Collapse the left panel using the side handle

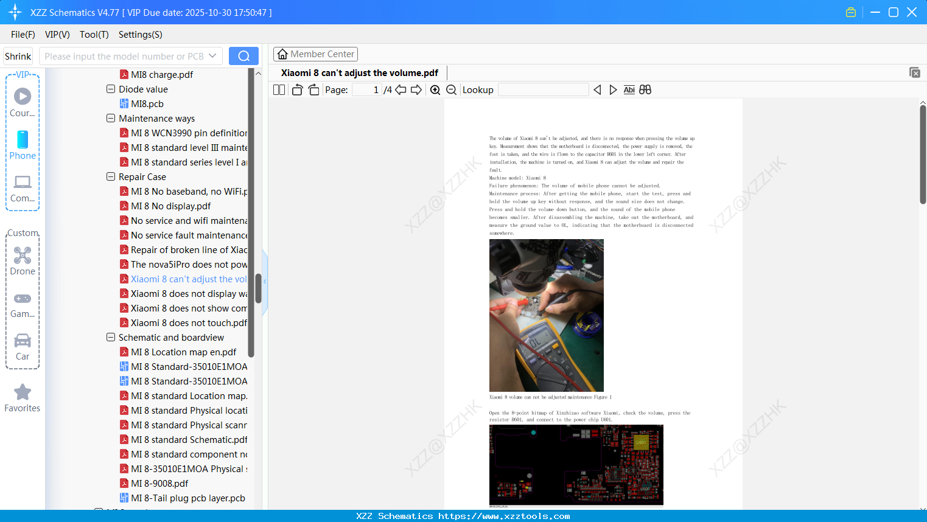265,282
